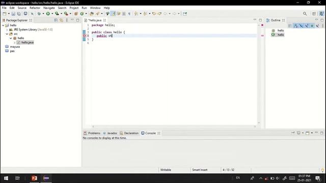Expand JRE System Library node

point(7,29)
